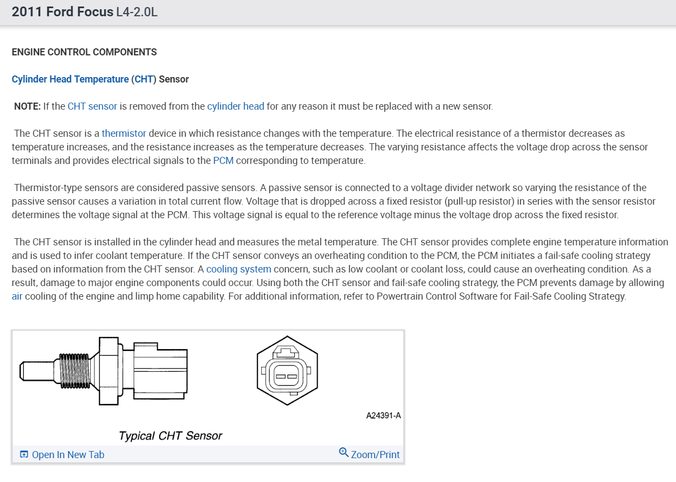Open the Cylinder Head Temperature heading link
The image size is (676, 482).
70,79
